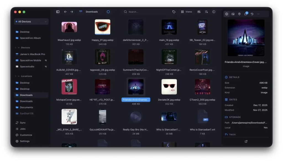Collapse the Locations section
The image size is (283, 161).
(19, 76)
